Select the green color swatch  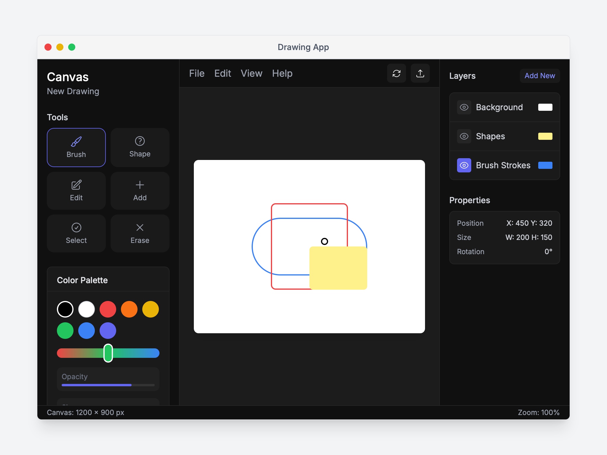coord(65,331)
